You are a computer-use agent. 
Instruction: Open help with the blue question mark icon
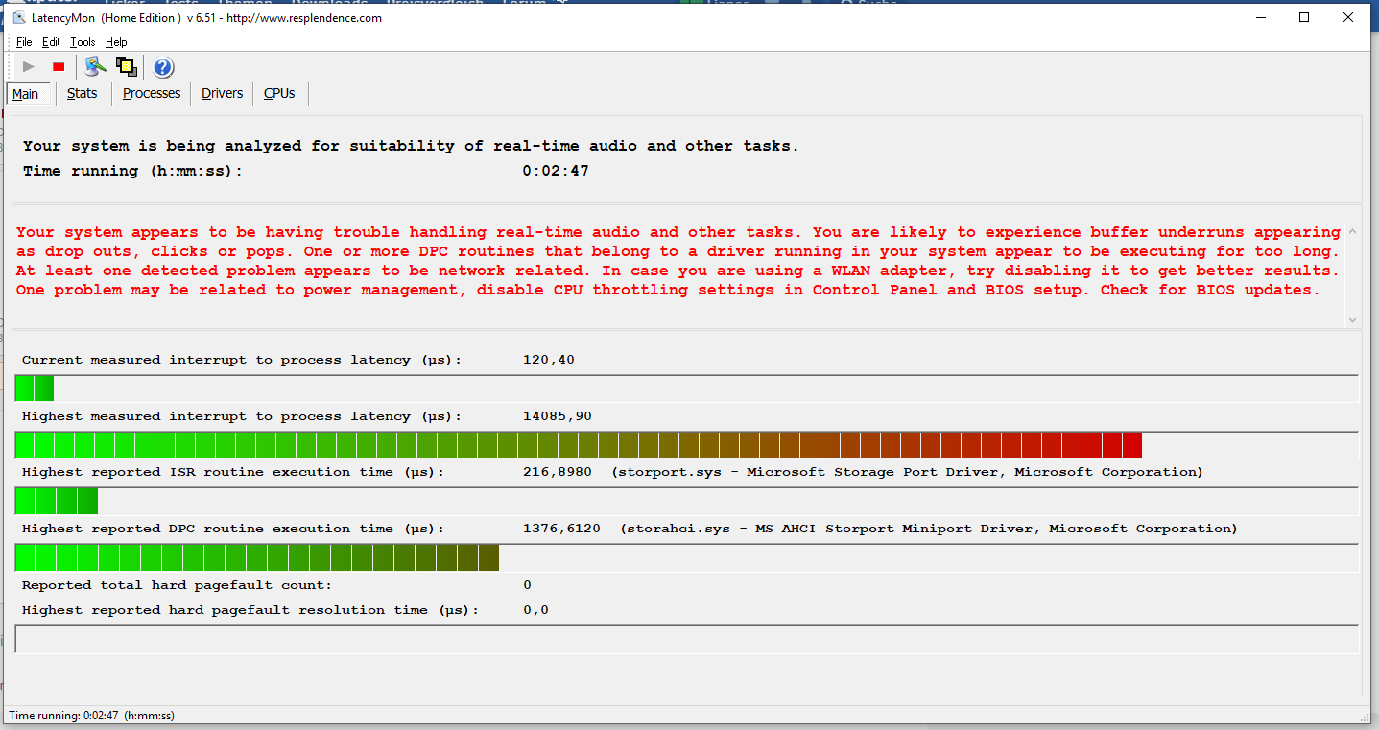point(163,67)
